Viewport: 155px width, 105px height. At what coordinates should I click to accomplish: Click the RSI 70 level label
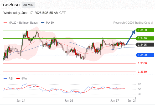[139, 84]
